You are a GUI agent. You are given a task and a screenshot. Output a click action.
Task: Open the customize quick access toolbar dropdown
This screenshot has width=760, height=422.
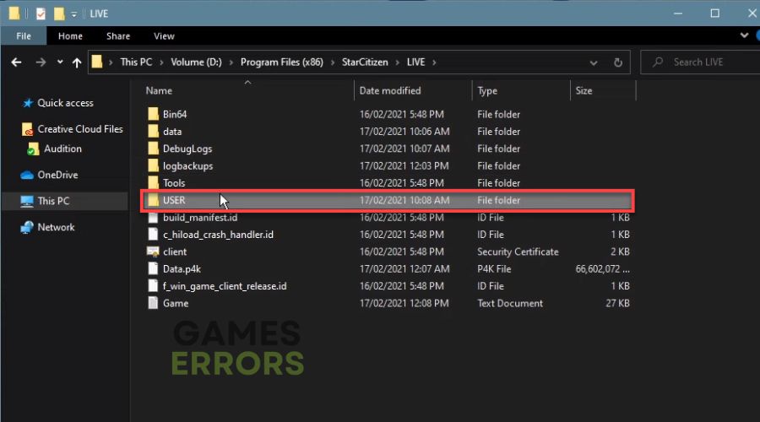click(x=74, y=14)
